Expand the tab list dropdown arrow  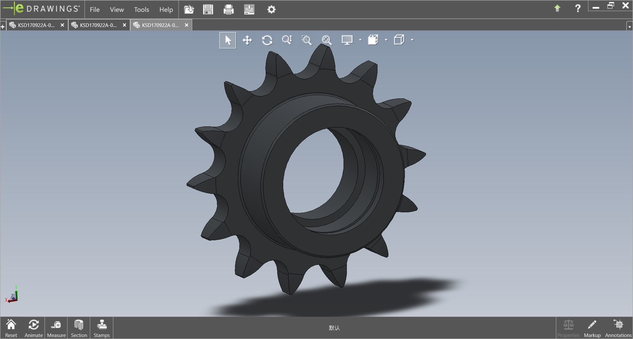coord(629,26)
